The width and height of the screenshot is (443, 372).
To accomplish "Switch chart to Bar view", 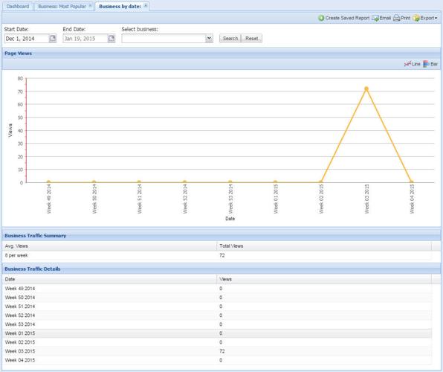I will 430,64.
